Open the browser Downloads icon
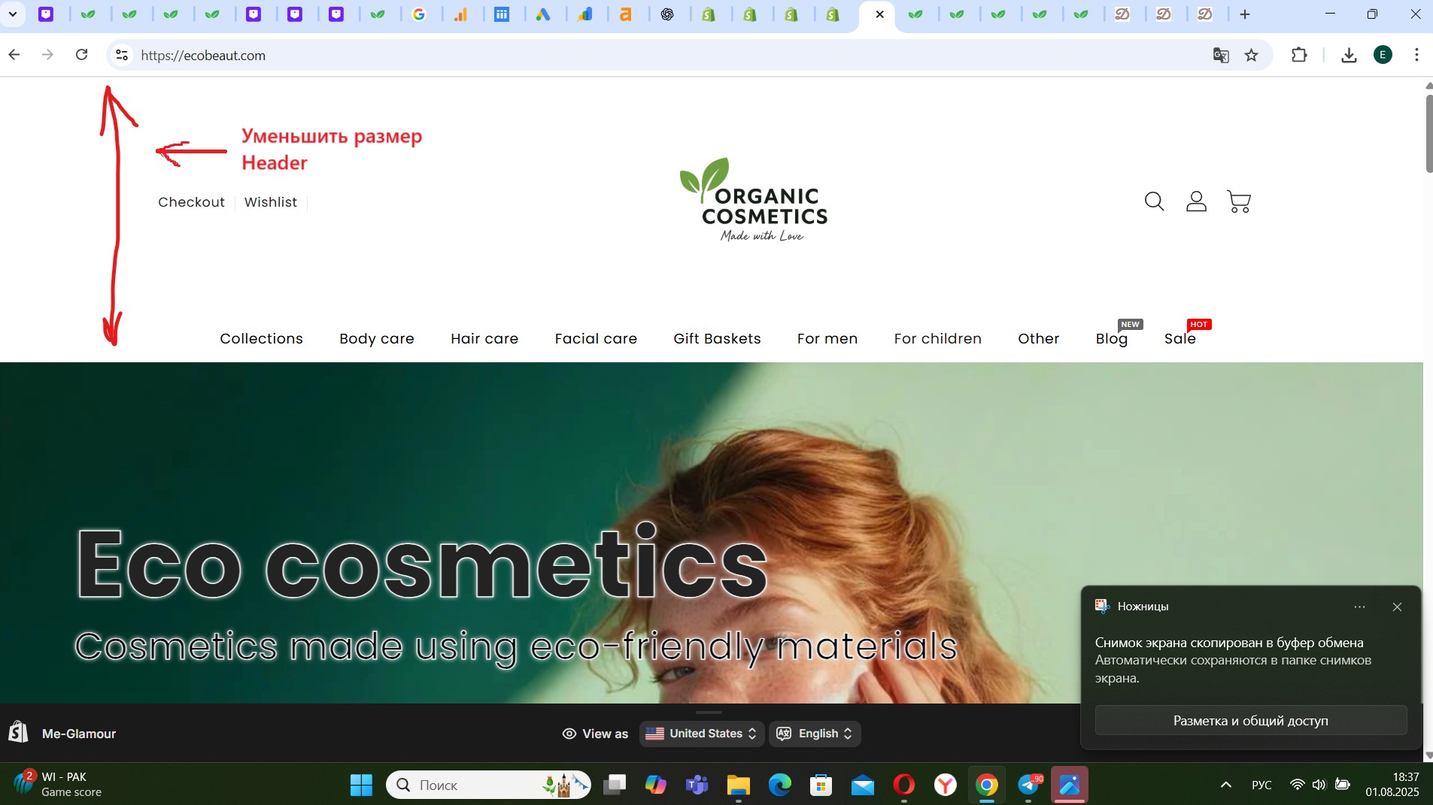This screenshot has height=805, width=1433. point(1349,55)
